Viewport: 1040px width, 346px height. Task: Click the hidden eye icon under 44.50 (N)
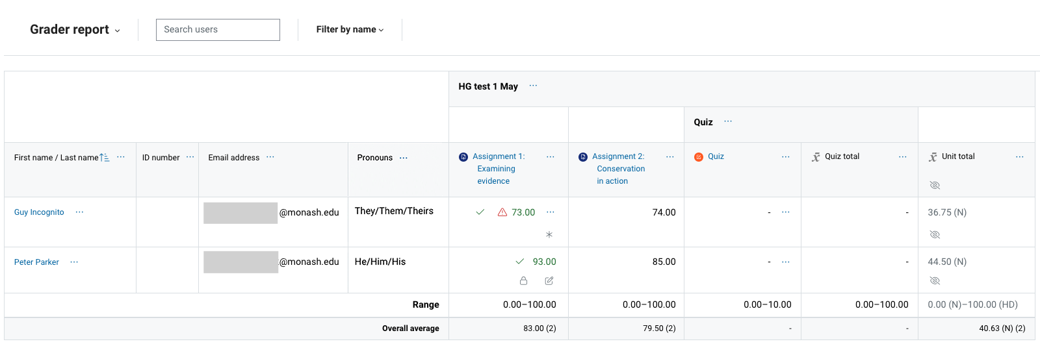935,281
